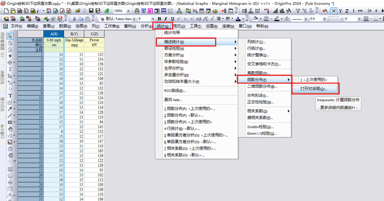Cut selection scissors icon
The height and width of the screenshot is (201, 384).
click(74, 19)
